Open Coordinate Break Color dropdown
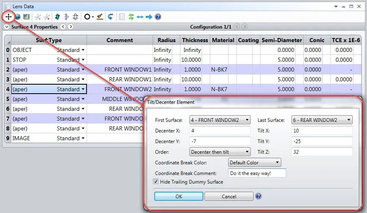Viewport: 367px width, 213px height. [x=254, y=162]
